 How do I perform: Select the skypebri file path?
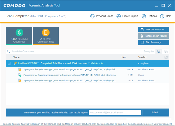click(69, 70)
